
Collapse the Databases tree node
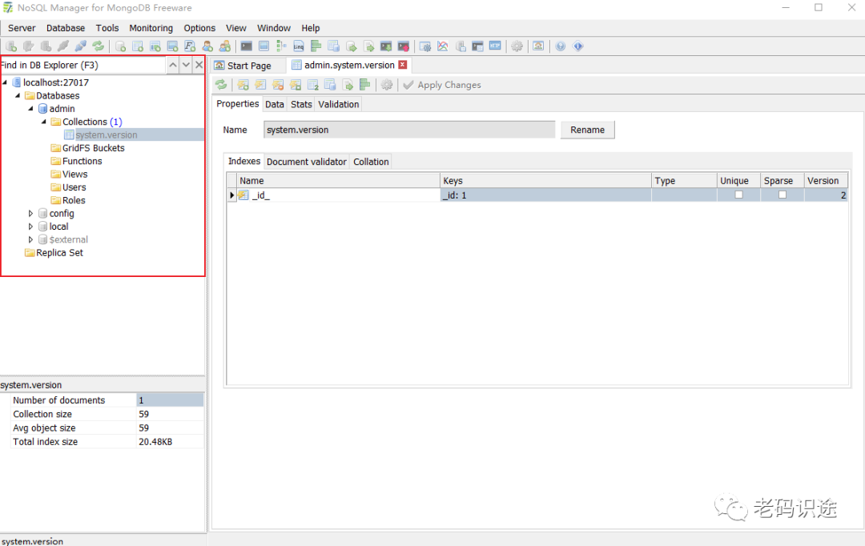[x=18, y=95]
